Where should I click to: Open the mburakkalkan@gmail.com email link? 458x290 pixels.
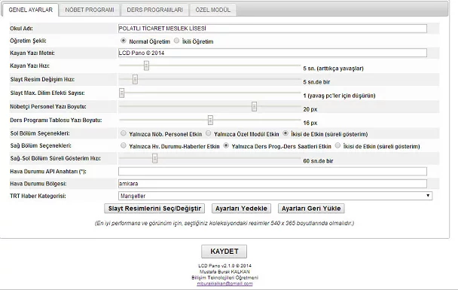tap(224, 283)
